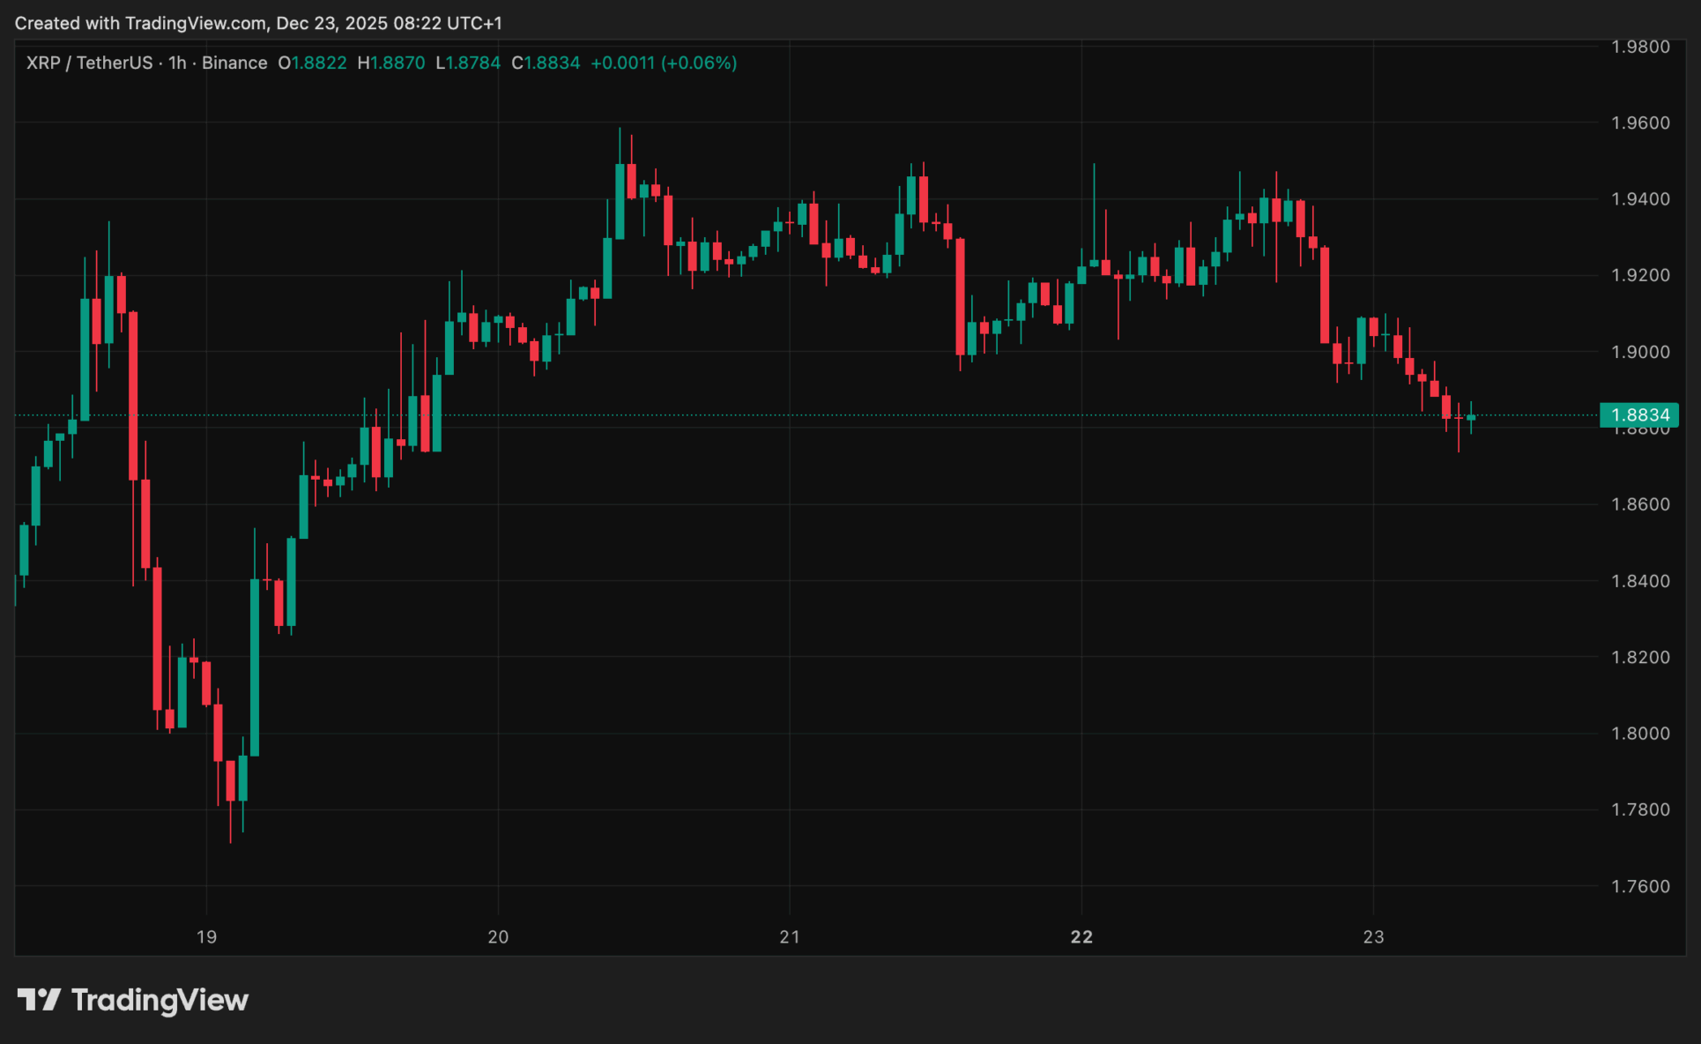Click the close value C1.8834
This screenshot has width=1701, height=1044.
(x=546, y=63)
